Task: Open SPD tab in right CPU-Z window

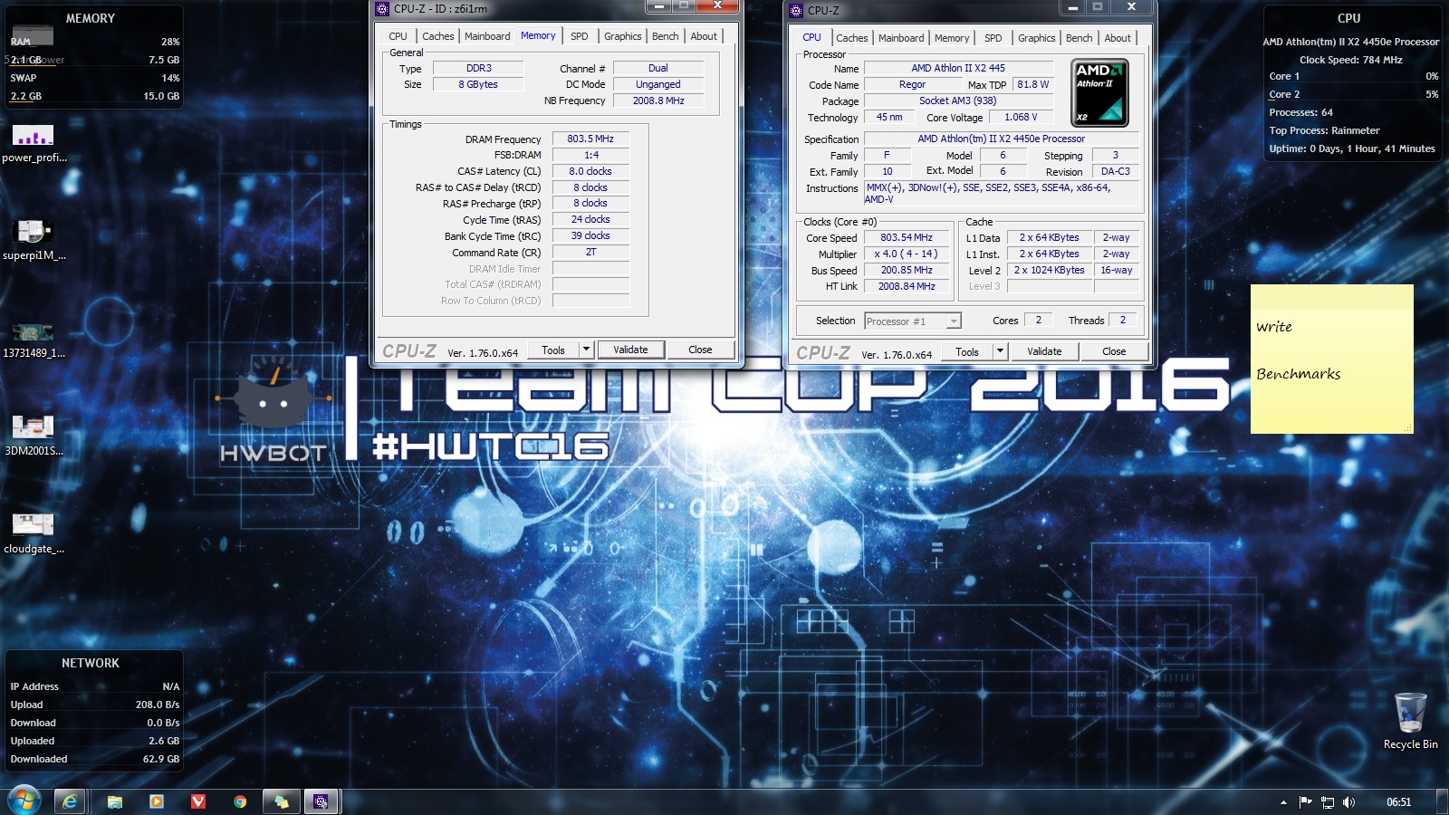Action: click(993, 38)
